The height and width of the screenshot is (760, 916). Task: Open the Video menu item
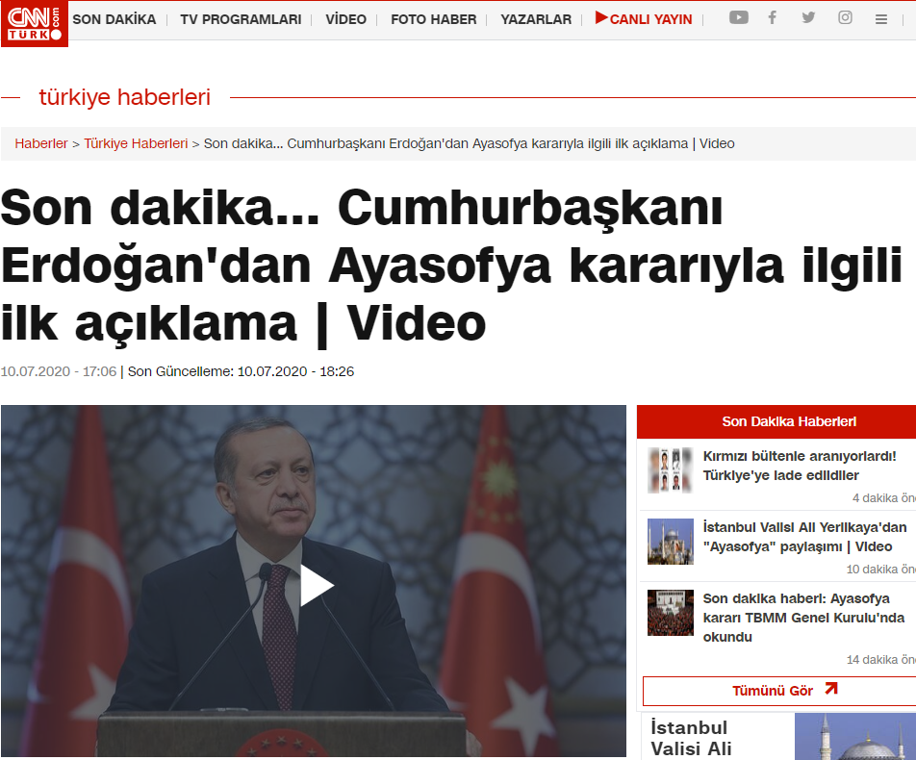click(x=345, y=19)
